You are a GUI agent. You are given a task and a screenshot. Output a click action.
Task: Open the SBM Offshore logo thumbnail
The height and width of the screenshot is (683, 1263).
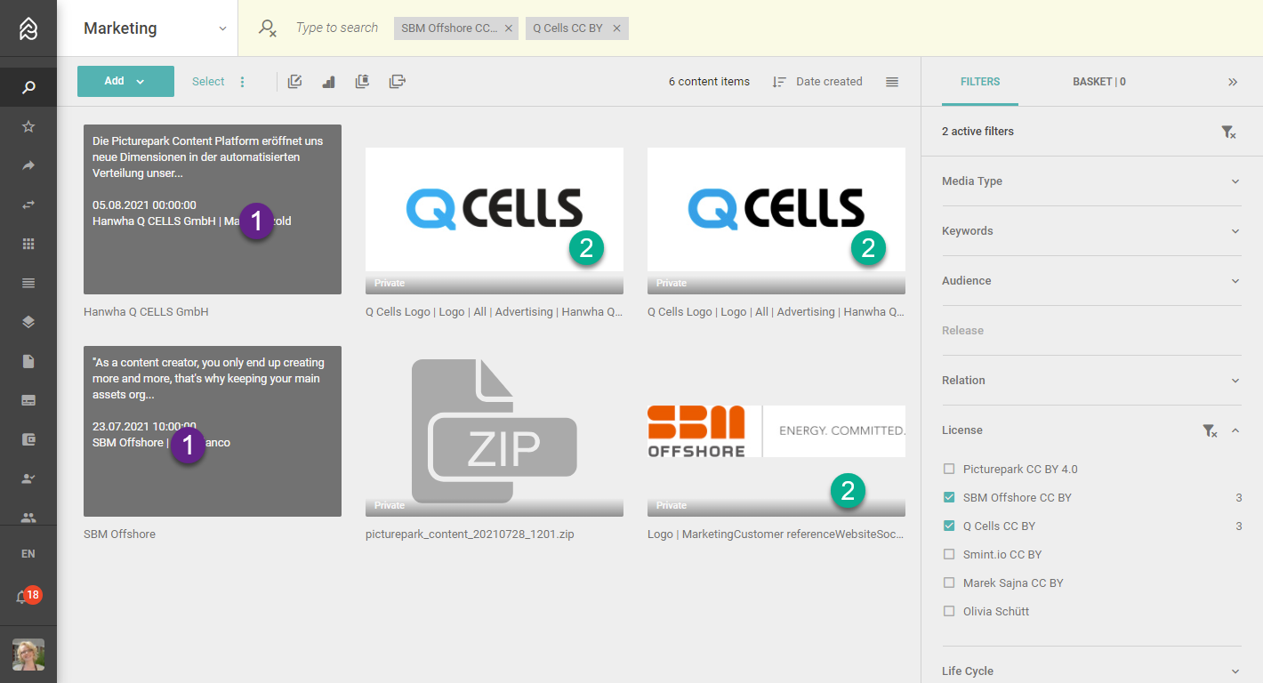pos(776,431)
